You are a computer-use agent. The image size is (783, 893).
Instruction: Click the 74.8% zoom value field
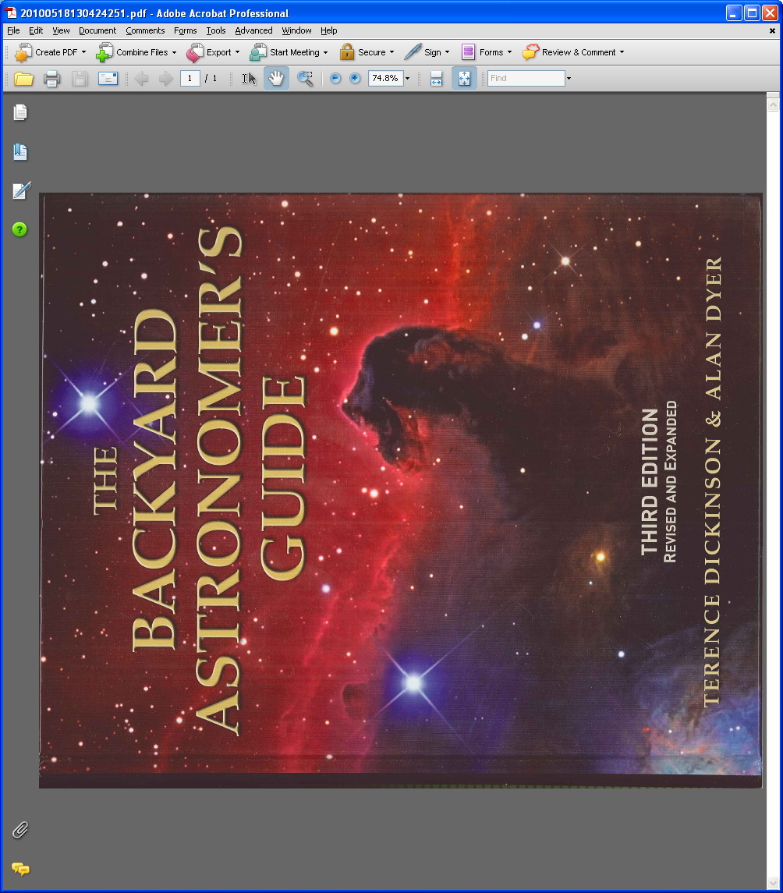coord(386,79)
